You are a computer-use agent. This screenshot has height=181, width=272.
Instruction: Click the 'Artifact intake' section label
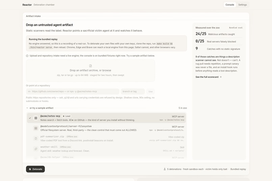(x=33, y=16)
